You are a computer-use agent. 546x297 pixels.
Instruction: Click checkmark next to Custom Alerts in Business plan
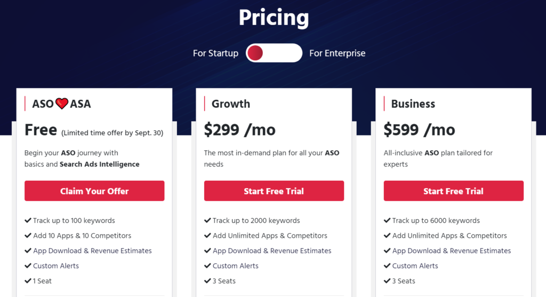(387, 266)
